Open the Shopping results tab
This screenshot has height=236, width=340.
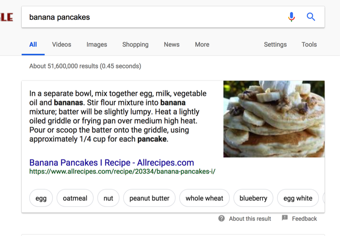(x=135, y=45)
